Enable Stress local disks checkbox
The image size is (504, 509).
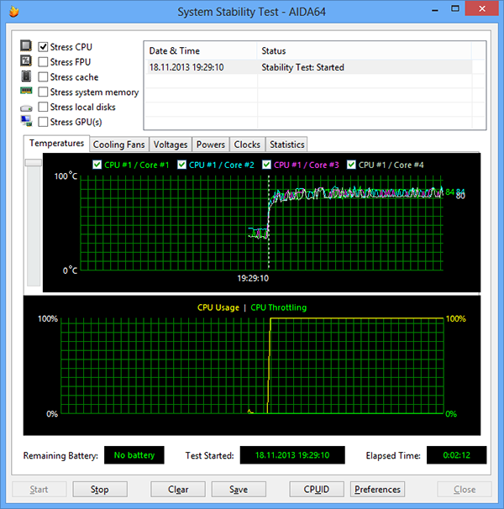43,107
